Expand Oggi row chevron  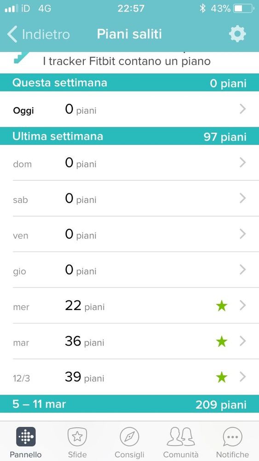(242, 109)
